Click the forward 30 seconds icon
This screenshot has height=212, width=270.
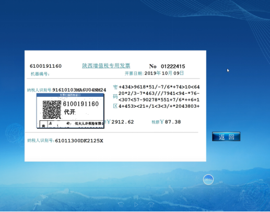point(151,205)
